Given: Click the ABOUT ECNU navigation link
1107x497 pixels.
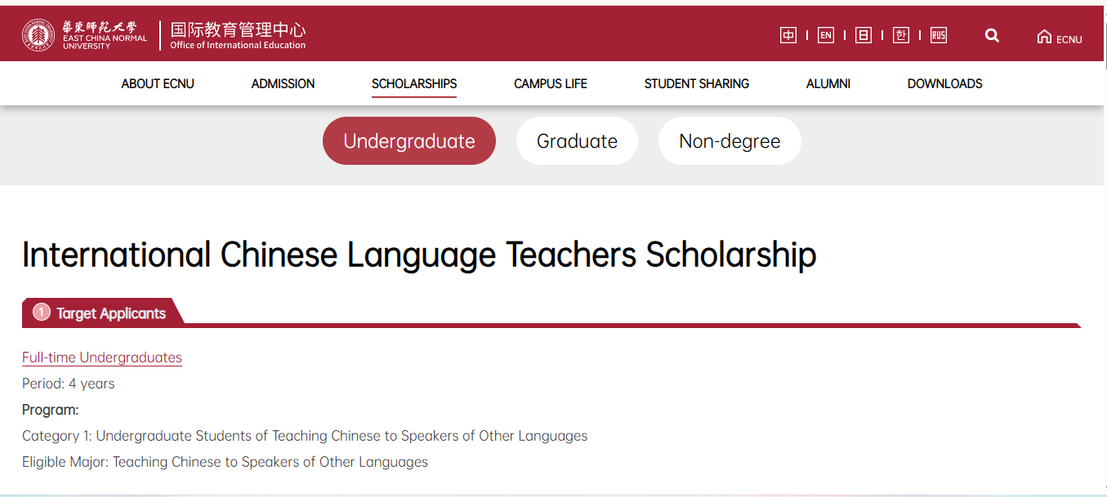Looking at the screenshot, I should pos(157,83).
